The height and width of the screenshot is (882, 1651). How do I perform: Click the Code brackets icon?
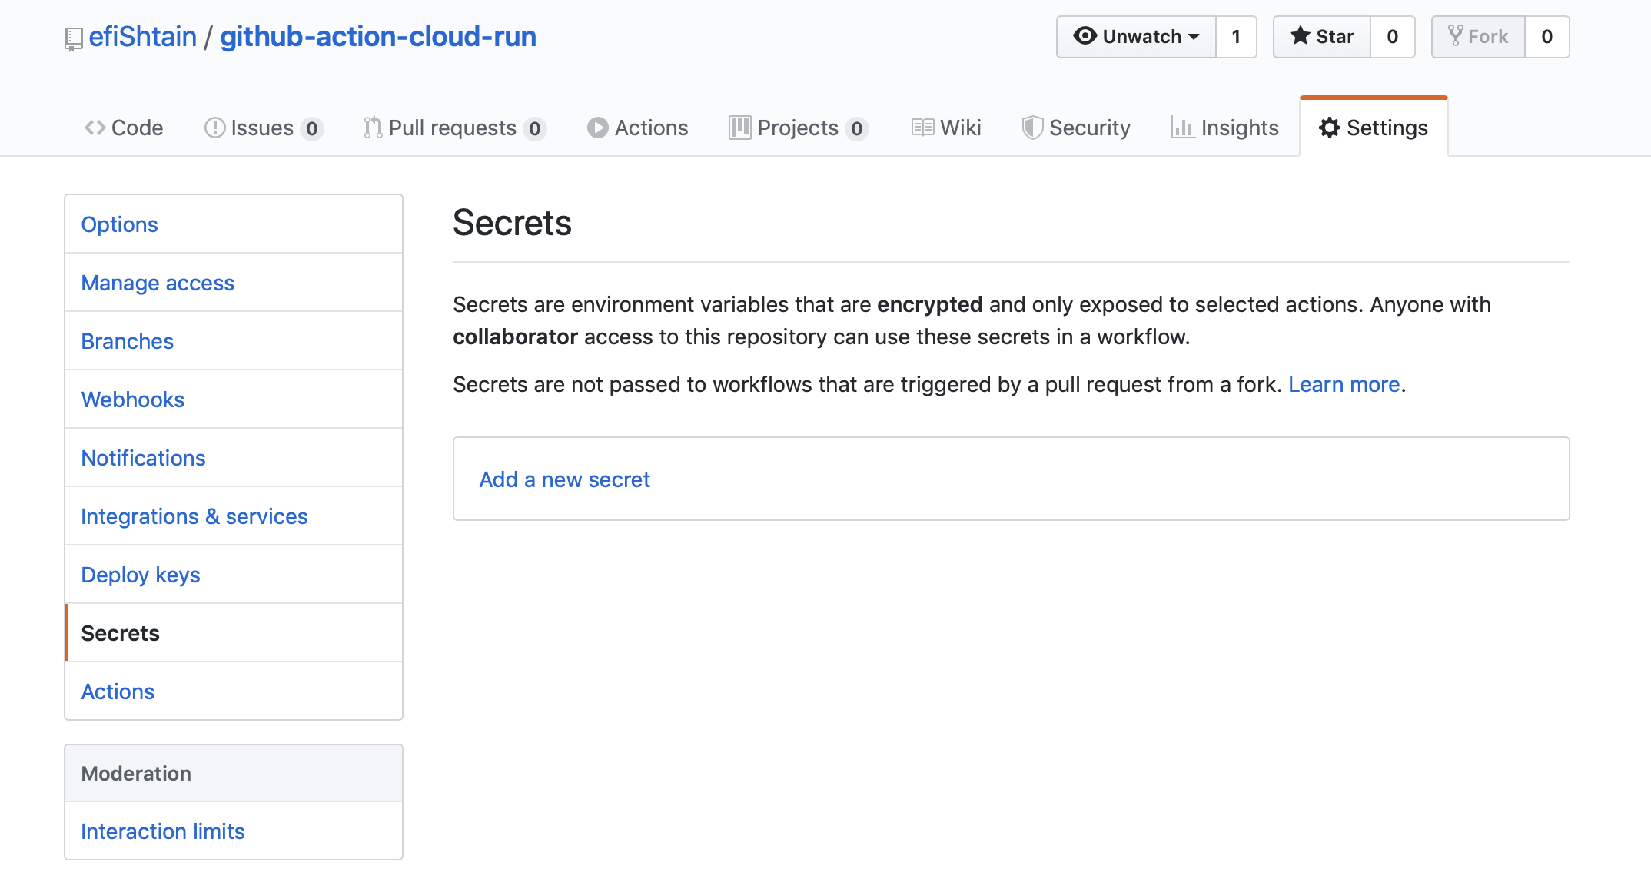pyautogui.click(x=95, y=128)
